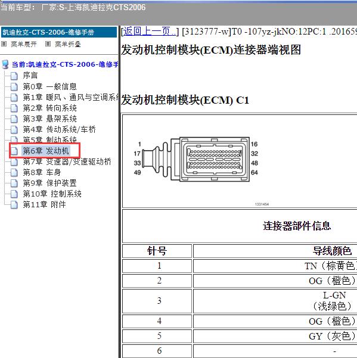
Task: Click the 针号 column header
Action: point(157,251)
